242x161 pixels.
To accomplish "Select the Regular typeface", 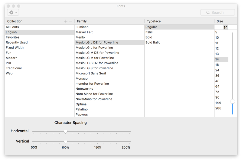I will pyautogui.click(x=179, y=27).
